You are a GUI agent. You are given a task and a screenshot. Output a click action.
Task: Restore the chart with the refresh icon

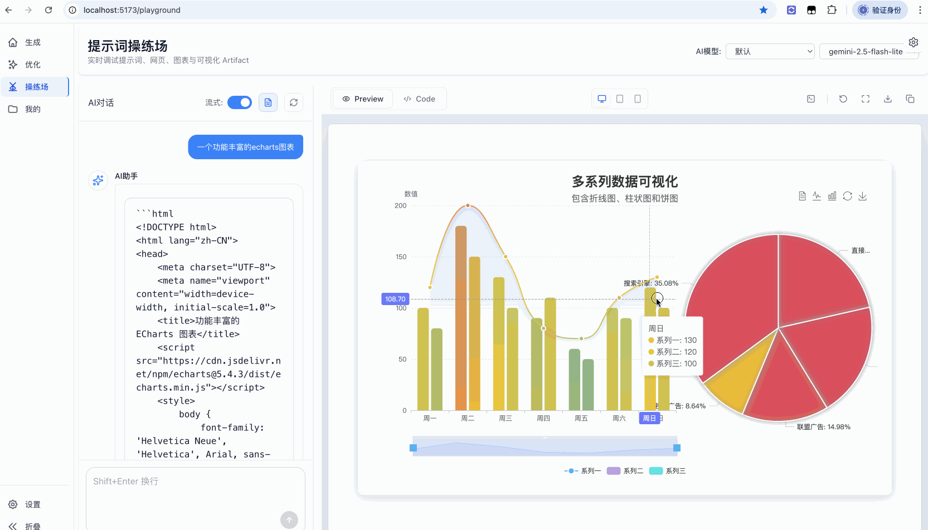tap(848, 195)
